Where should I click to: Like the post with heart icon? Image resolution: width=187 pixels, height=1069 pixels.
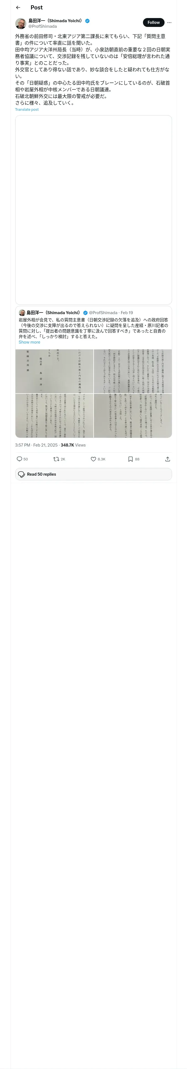coord(93,459)
